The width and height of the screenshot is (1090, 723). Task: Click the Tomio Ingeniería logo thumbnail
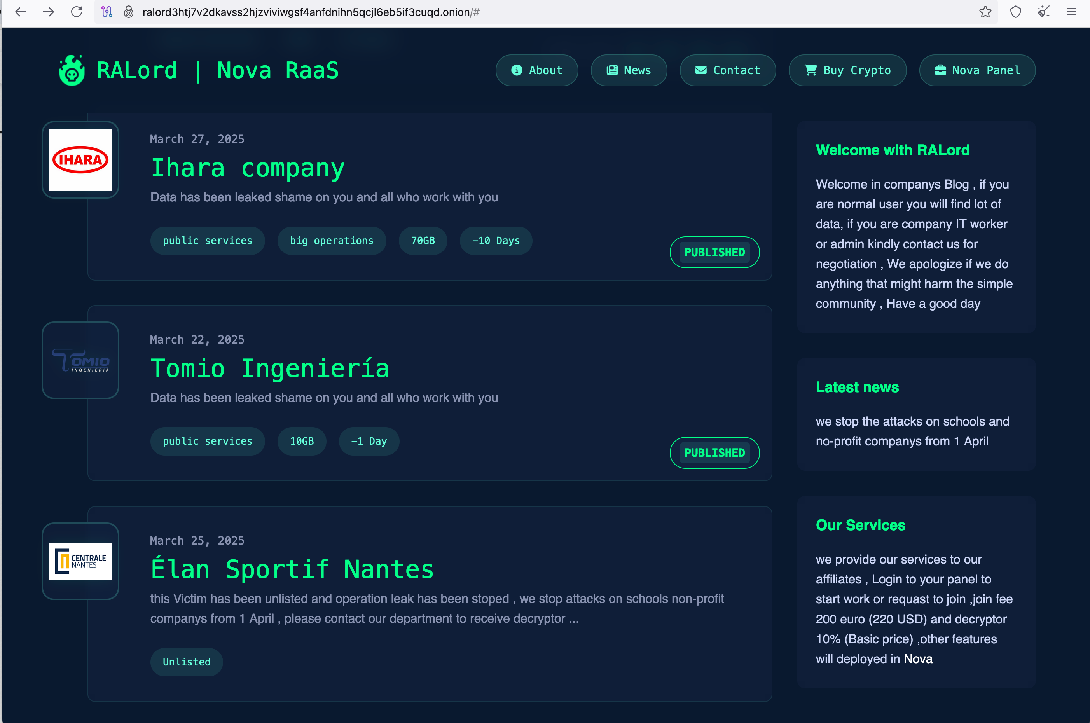click(81, 361)
